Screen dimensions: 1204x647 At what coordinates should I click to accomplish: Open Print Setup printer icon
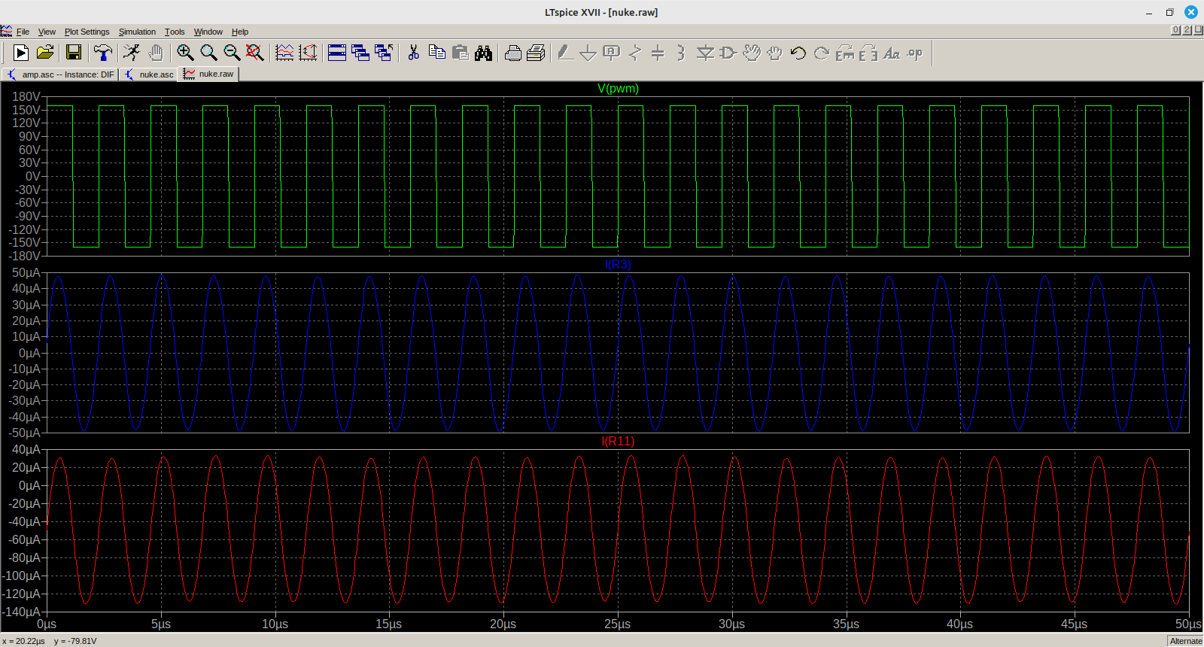coord(512,53)
